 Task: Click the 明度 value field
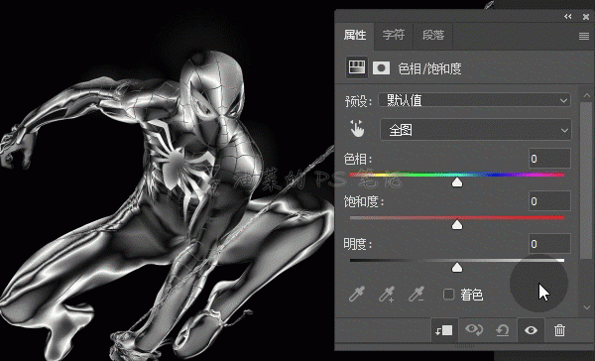549,243
